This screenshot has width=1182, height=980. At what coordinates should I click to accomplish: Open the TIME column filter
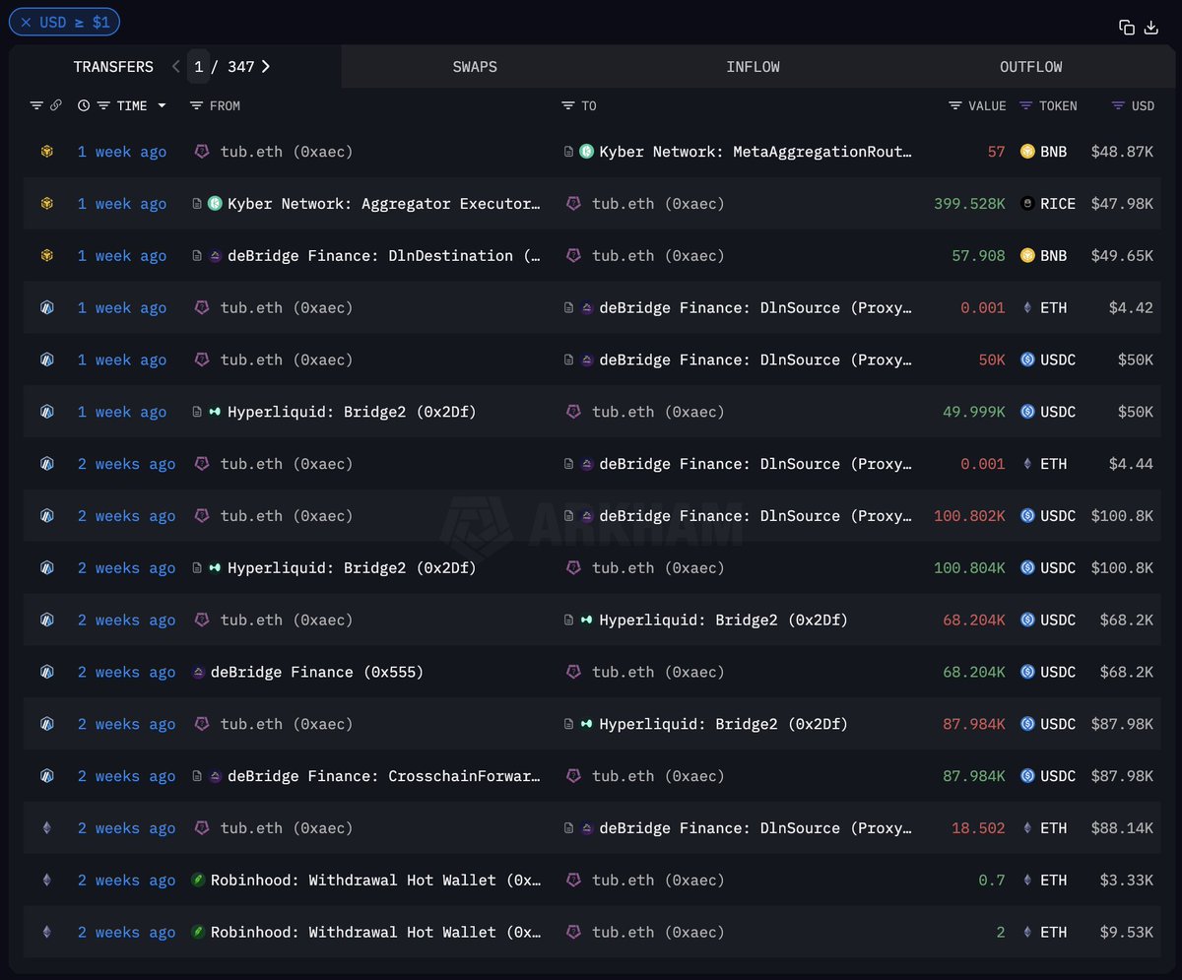coord(103,105)
